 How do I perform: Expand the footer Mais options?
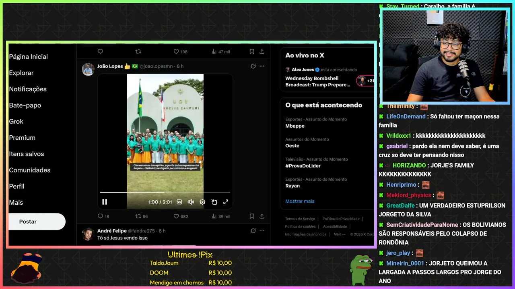(339, 234)
